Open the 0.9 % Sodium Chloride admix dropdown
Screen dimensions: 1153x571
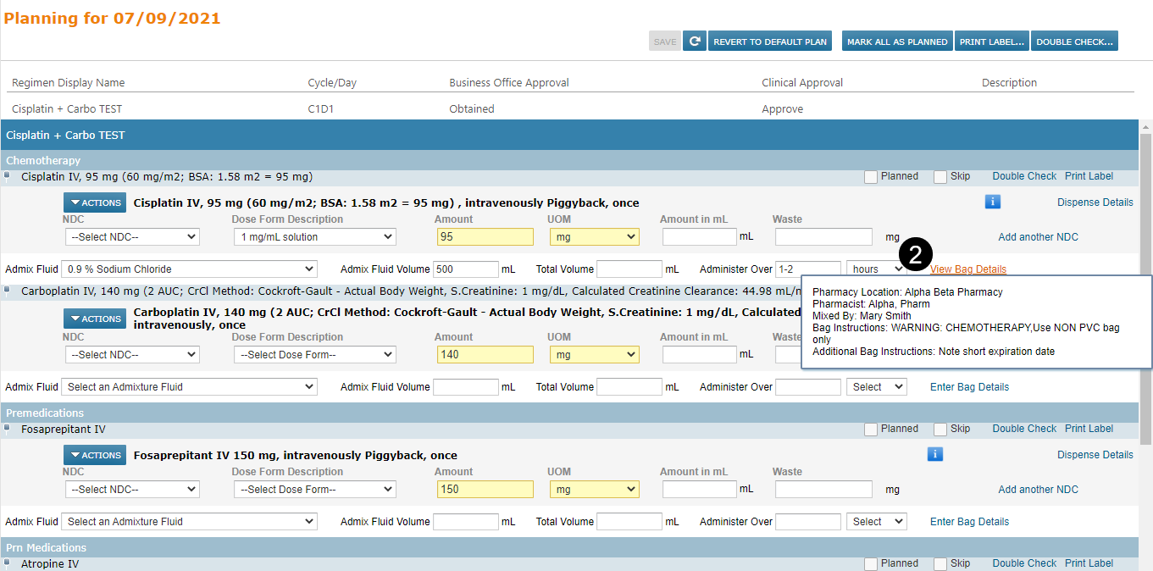(x=189, y=269)
